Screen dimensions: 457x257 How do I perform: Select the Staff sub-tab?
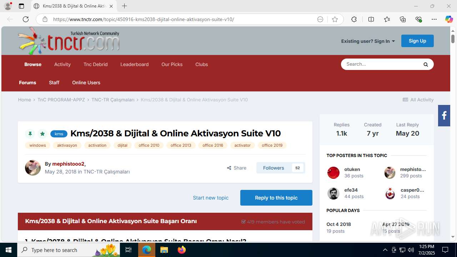tap(54, 82)
